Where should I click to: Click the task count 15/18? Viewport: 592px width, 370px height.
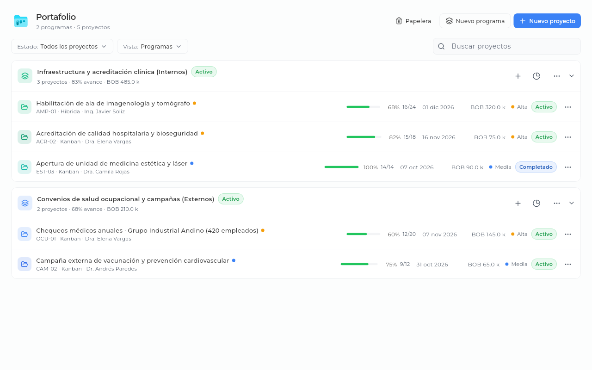point(410,137)
